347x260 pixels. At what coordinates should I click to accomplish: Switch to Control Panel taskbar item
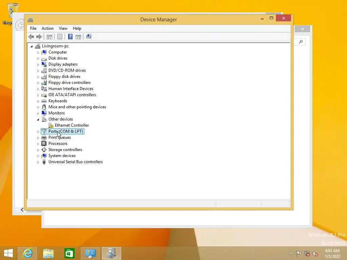pos(90,253)
